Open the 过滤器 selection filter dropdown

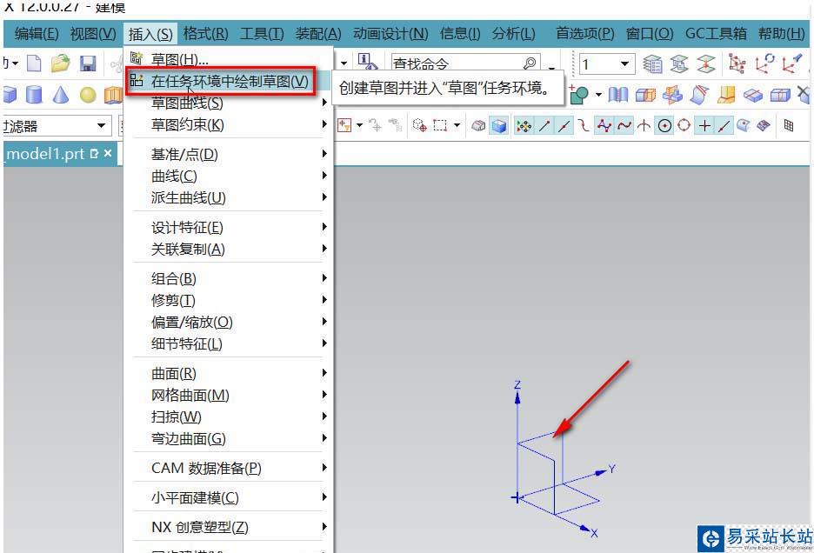(101, 125)
